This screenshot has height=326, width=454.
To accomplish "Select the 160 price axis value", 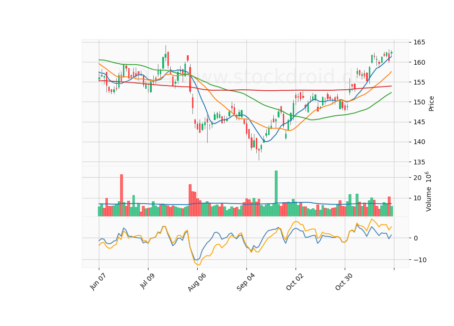I will click(x=419, y=62).
